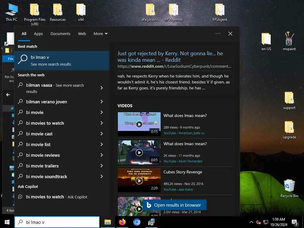
Task: Open the en-US folder
Action: pyautogui.click(x=266, y=41)
